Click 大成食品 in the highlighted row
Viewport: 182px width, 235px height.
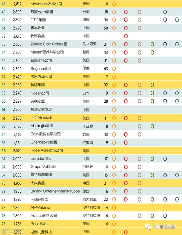[x=38, y=183]
